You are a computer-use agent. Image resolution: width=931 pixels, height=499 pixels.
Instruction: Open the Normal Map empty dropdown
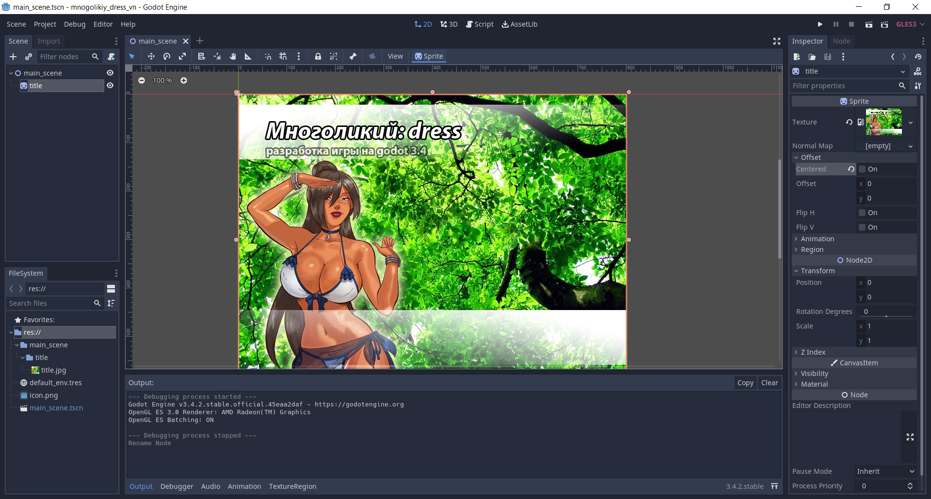(x=886, y=146)
